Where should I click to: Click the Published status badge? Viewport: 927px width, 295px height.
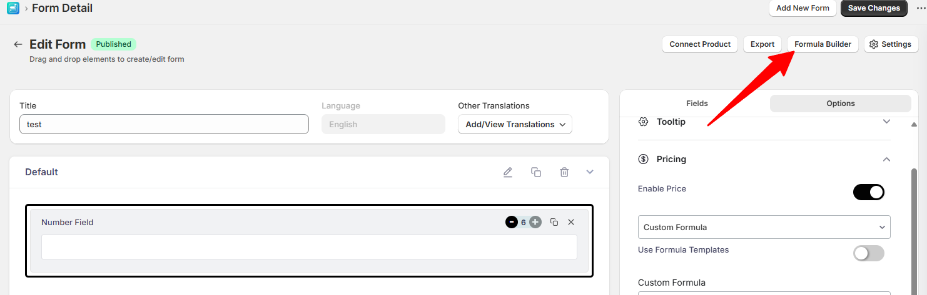(x=113, y=44)
